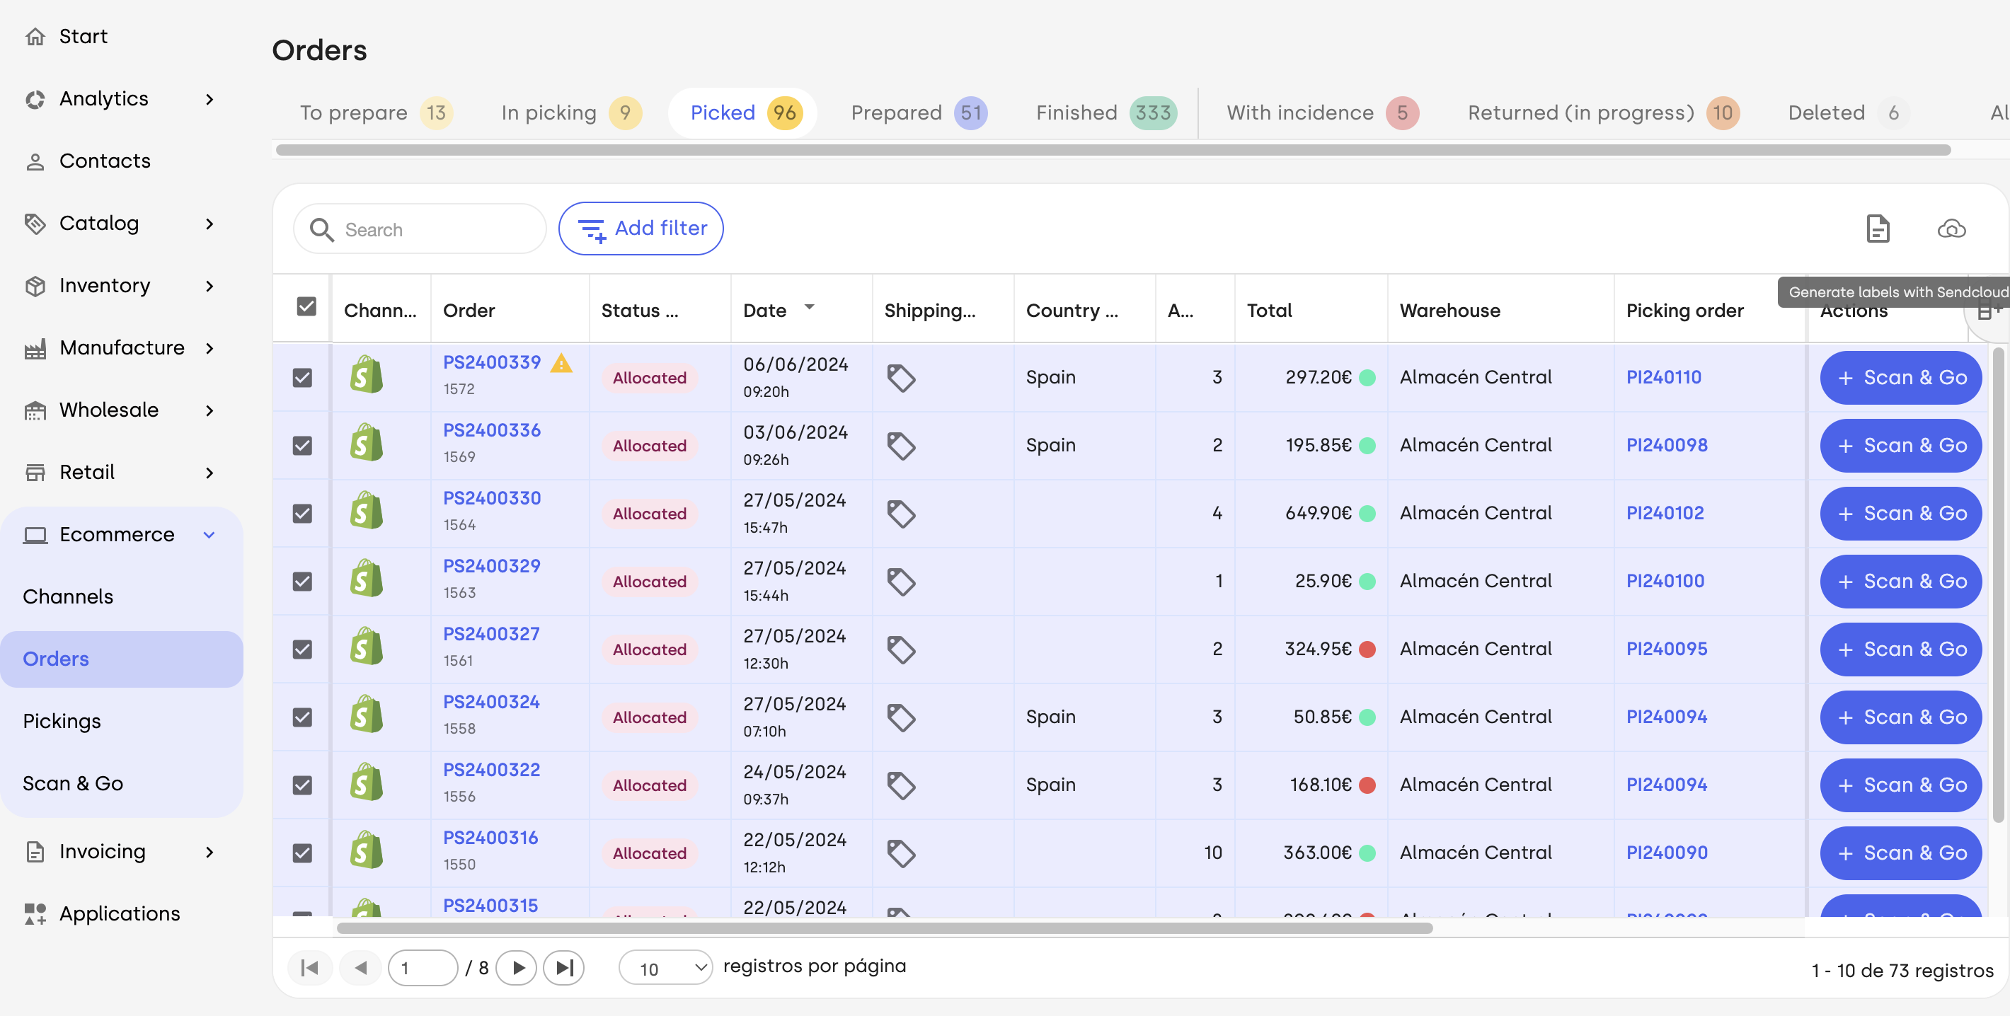Click red payment status dot for PS2400322
Viewport: 2010px width, 1016px height.
pos(1367,785)
